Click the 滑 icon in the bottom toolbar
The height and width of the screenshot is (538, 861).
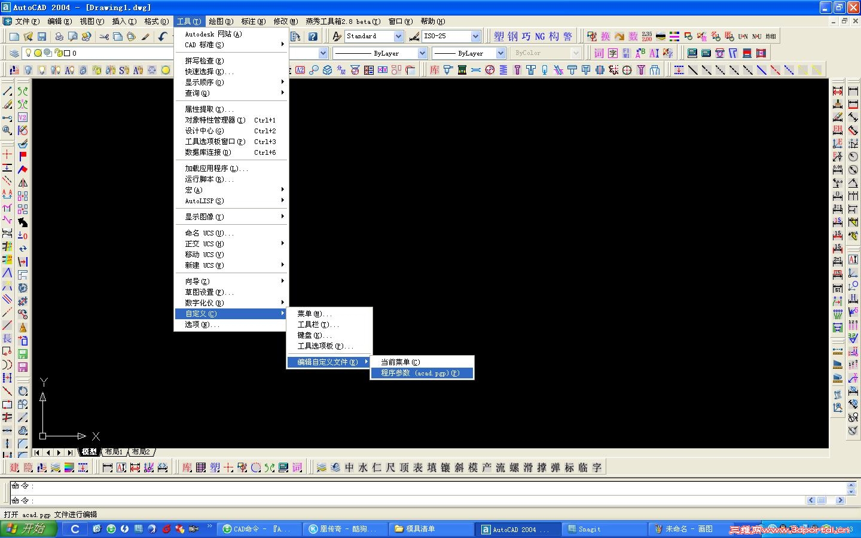click(x=528, y=467)
